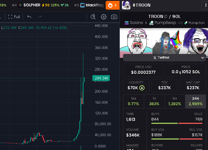Click the FDV $237K value
Viewport: 208px width, 150px height.
tap(165, 88)
